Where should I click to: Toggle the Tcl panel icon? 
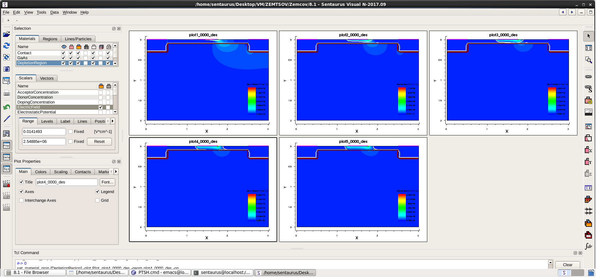[x=6, y=169]
